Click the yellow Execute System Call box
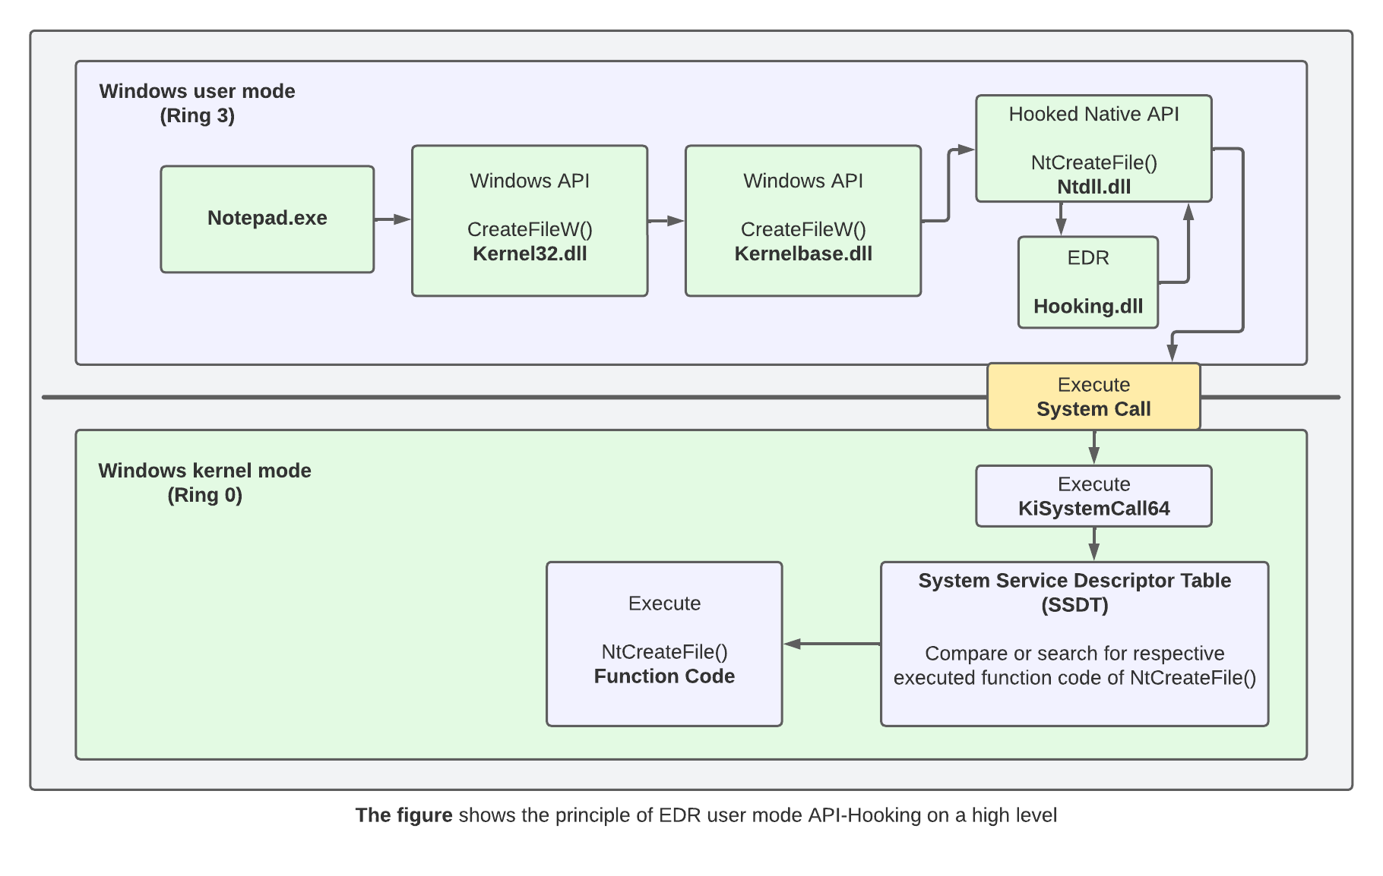This screenshot has height=876, width=1383. 1093,396
